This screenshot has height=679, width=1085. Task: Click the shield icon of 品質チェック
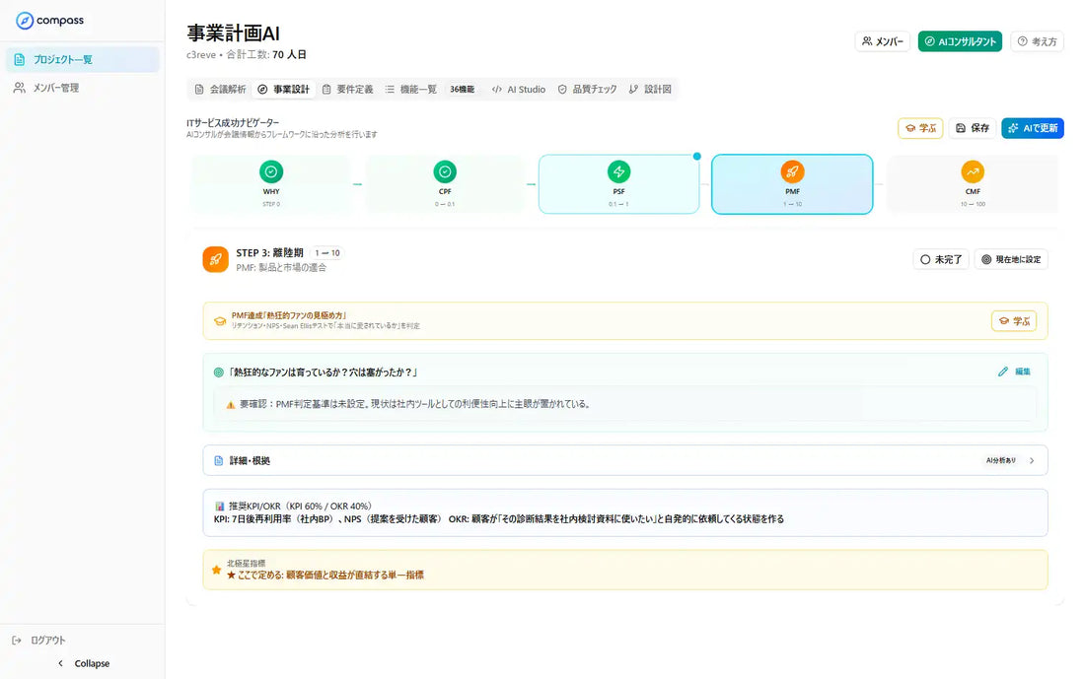tap(562, 90)
